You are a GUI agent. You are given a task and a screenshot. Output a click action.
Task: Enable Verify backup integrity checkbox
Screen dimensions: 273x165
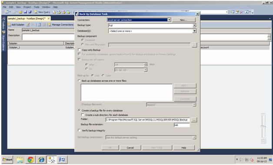point(79,130)
